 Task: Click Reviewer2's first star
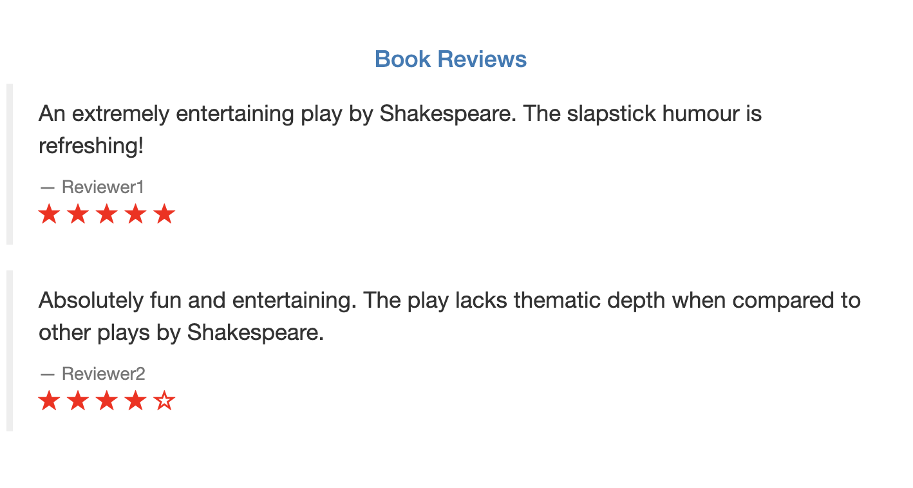(x=49, y=401)
